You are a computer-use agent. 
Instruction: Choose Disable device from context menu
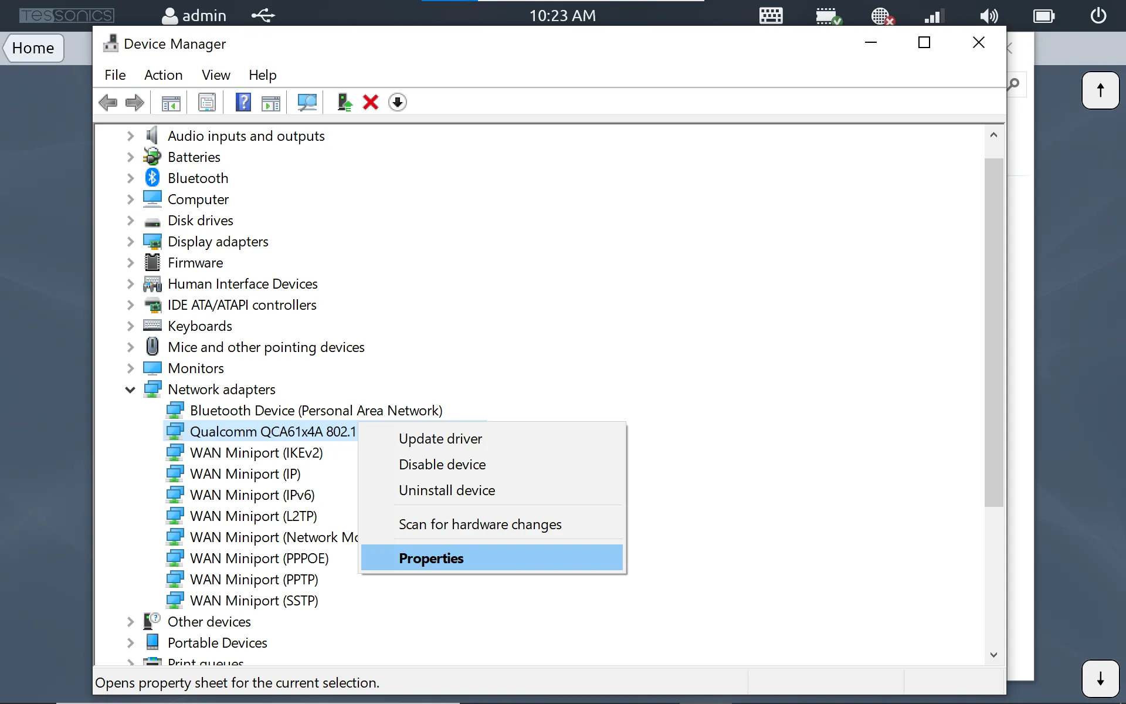[442, 465]
